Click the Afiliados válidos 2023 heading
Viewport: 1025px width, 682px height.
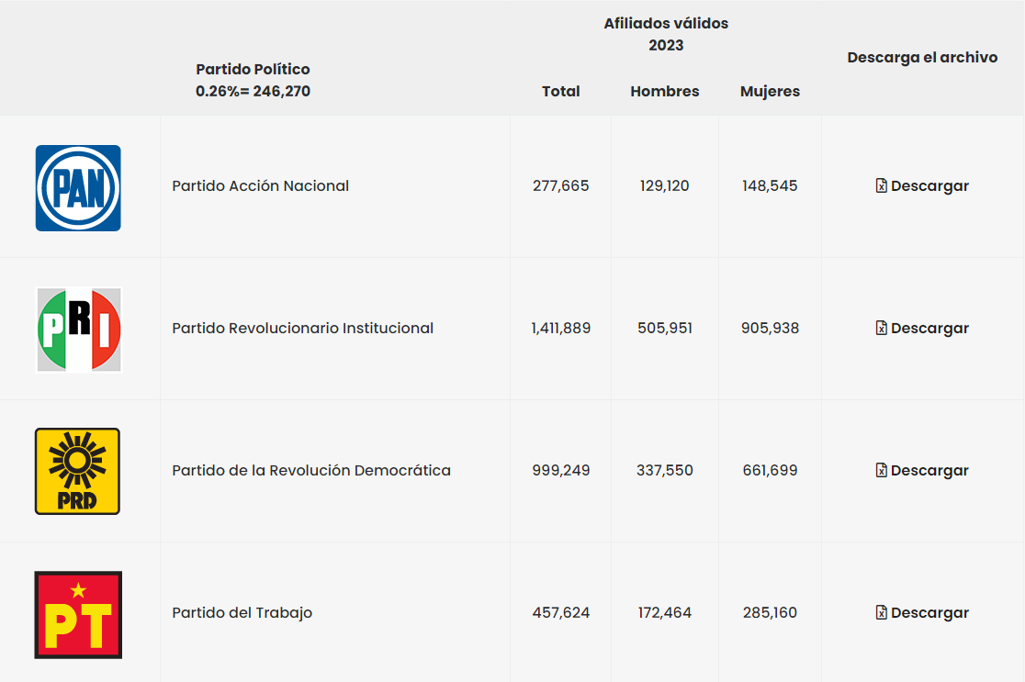click(x=666, y=34)
